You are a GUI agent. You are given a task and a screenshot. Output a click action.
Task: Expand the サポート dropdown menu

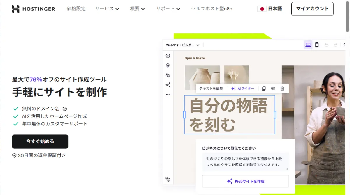click(x=168, y=9)
